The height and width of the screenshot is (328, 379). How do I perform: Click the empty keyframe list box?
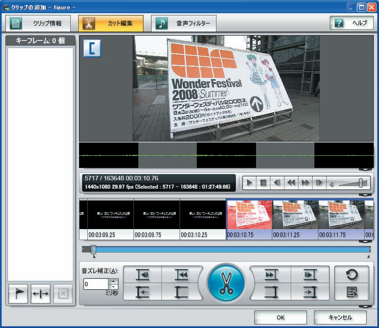coord(40,164)
